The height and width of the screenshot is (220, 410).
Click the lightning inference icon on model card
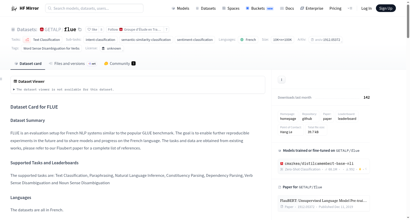pyautogui.click(x=360, y=169)
